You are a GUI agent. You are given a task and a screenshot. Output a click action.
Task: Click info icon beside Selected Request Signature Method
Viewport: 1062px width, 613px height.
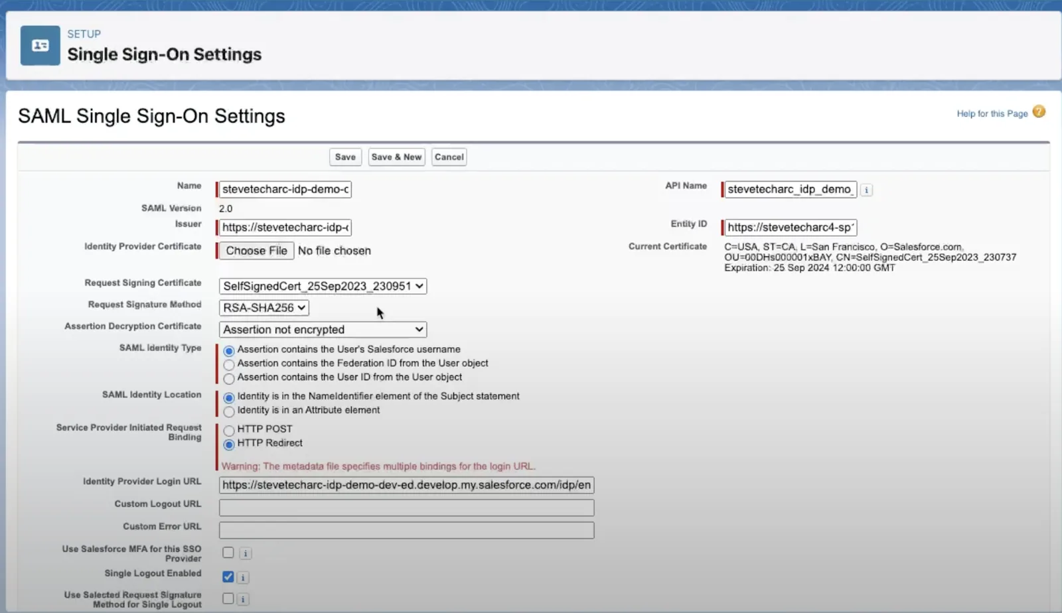coord(243,600)
